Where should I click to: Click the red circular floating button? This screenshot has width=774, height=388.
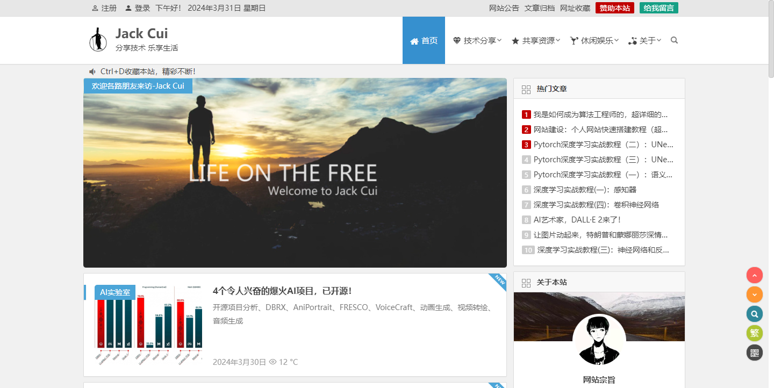pos(755,275)
